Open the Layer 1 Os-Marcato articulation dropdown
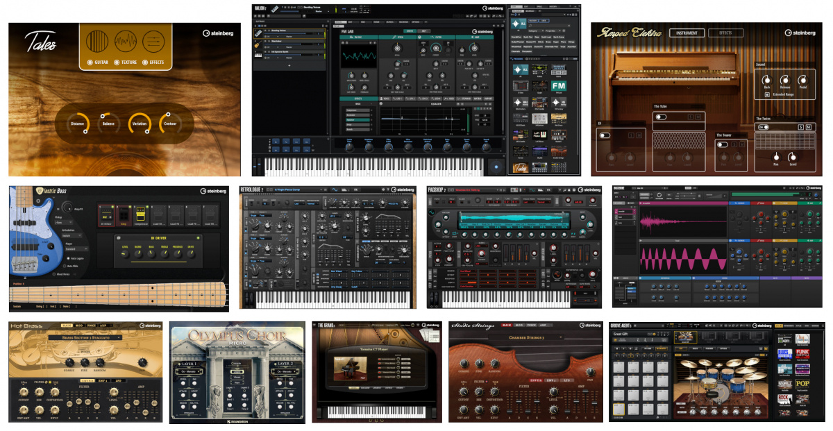 tap(188, 371)
